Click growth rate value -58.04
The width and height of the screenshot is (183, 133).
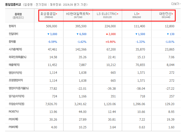(140, 89)
